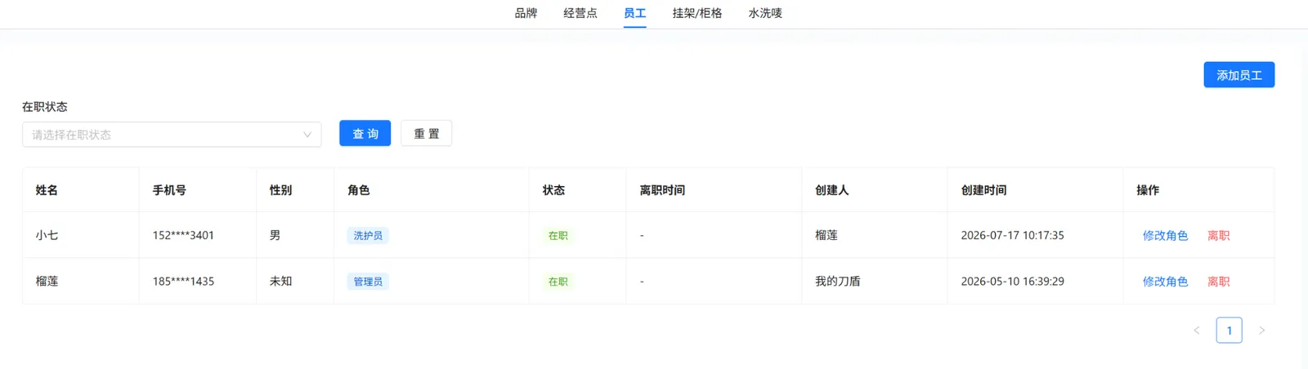
Task: Go to next page arrow
Action: tap(1261, 330)
